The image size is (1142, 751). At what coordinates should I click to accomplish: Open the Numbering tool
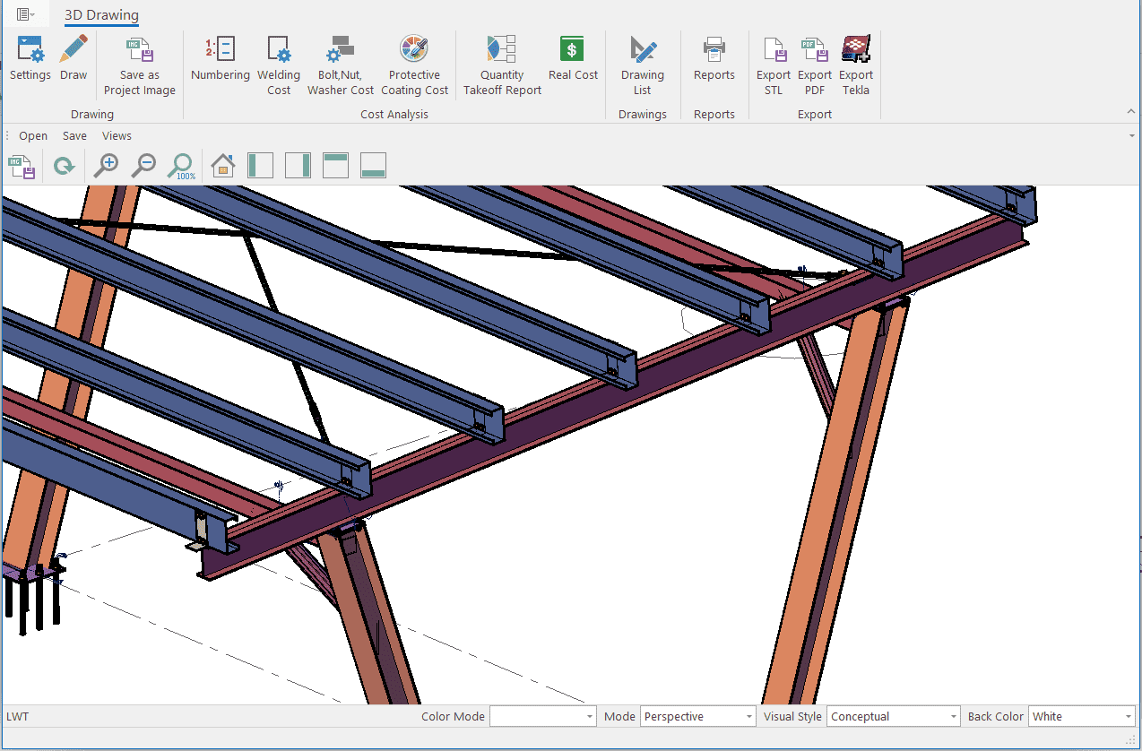(220, 59)
